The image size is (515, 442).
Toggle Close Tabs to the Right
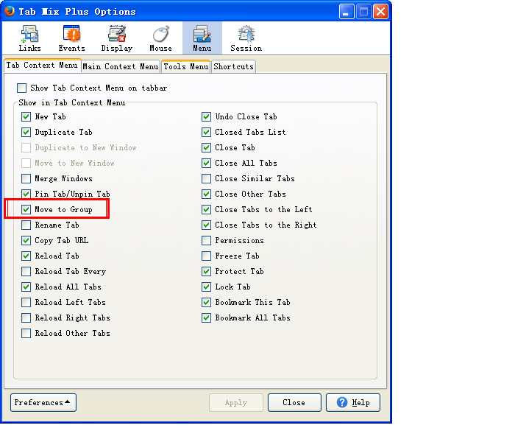coord(206,225)
